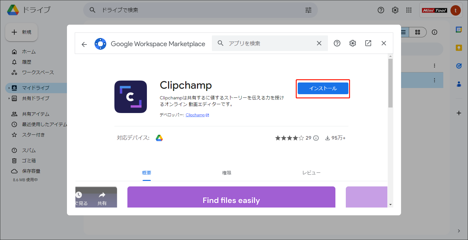Click the Clipchamp app logo
The height and width of the screenshot is (240, 468).
coord(131,97)
